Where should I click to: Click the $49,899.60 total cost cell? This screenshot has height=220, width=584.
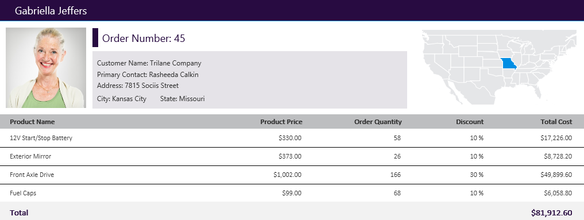(x=556, y=175)
